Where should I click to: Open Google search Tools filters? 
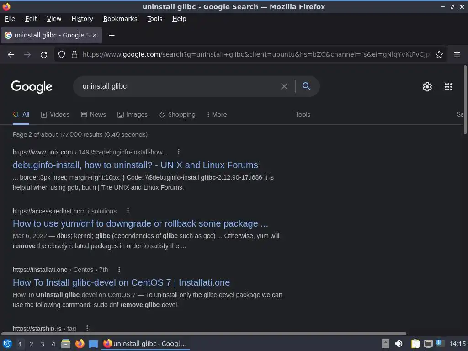tap(303, 115)
